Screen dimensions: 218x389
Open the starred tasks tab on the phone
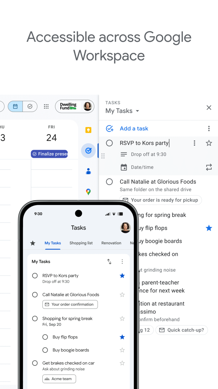(33, 243)
